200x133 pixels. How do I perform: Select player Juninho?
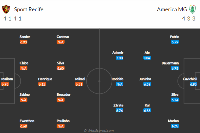(x=145, y=79)
